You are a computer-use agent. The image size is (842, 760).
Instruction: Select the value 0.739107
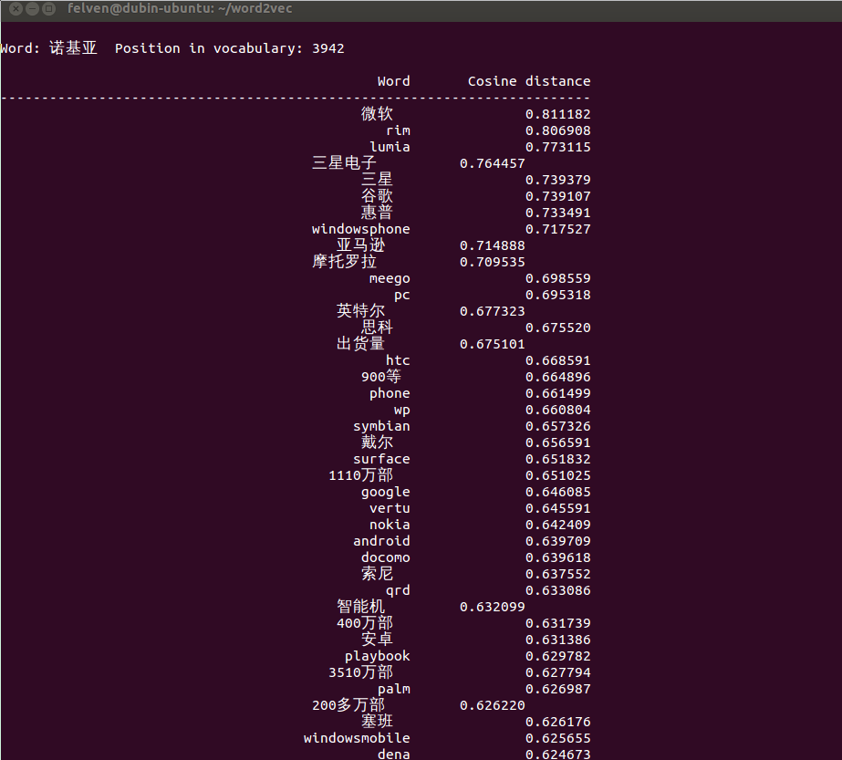pos(558,196)
